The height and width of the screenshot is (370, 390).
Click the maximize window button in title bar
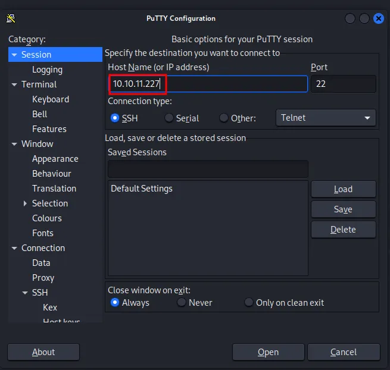[x=364, y=18]
